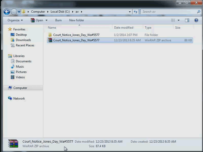Open the More view options dropdown
The height and width of the screenshot is (152, 203).
click(179, 20)
